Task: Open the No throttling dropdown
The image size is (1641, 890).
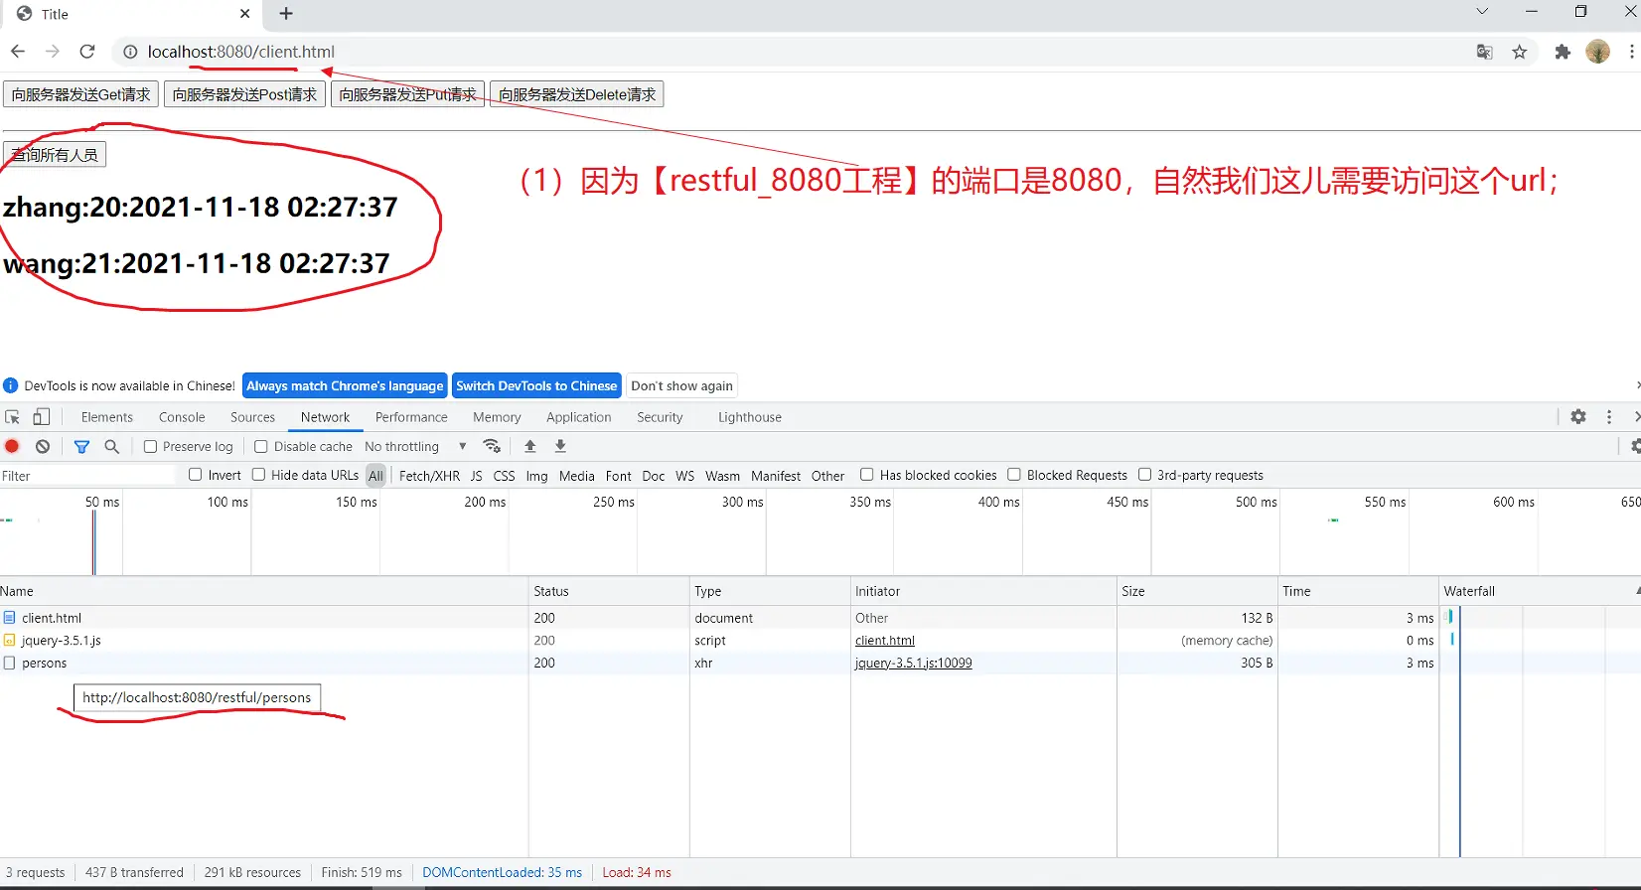Action: point(415,447)
